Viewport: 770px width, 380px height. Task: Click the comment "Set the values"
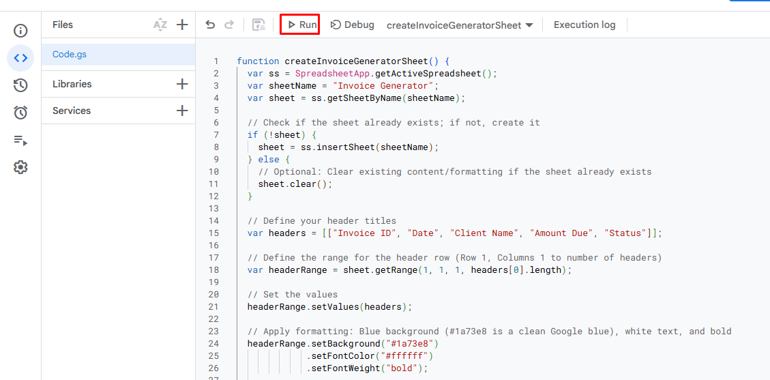tap(292, 295)
